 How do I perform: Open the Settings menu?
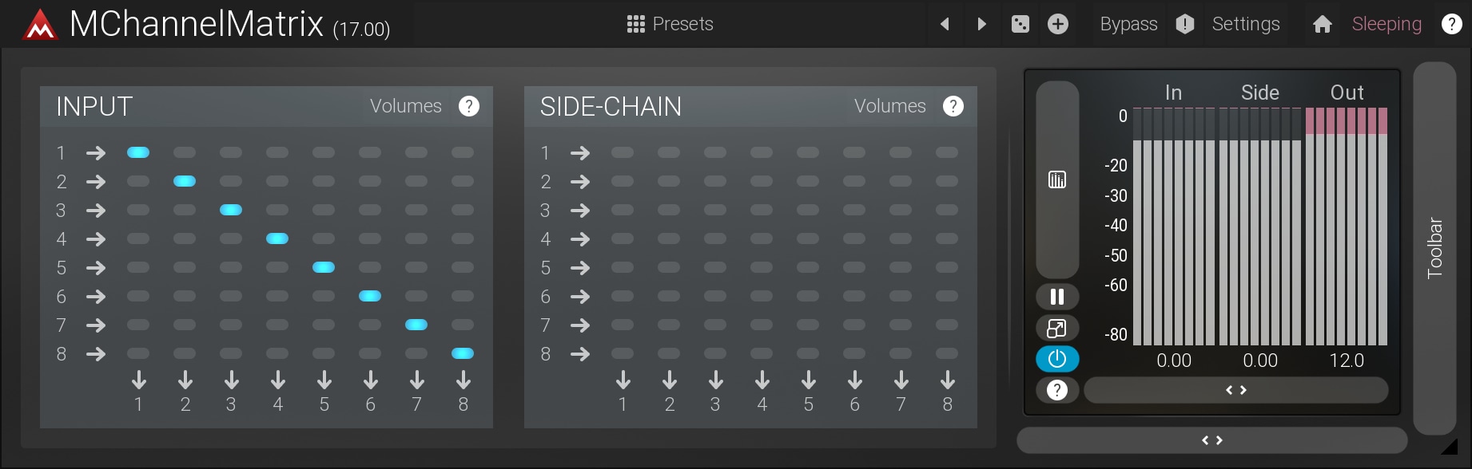pyautogui.click(x=1245, y=24)
